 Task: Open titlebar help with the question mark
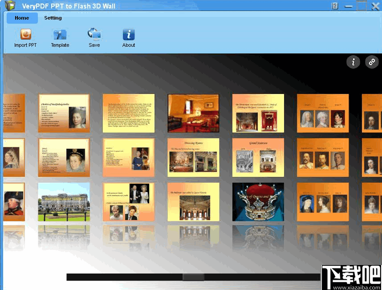[x=334, y=6]
